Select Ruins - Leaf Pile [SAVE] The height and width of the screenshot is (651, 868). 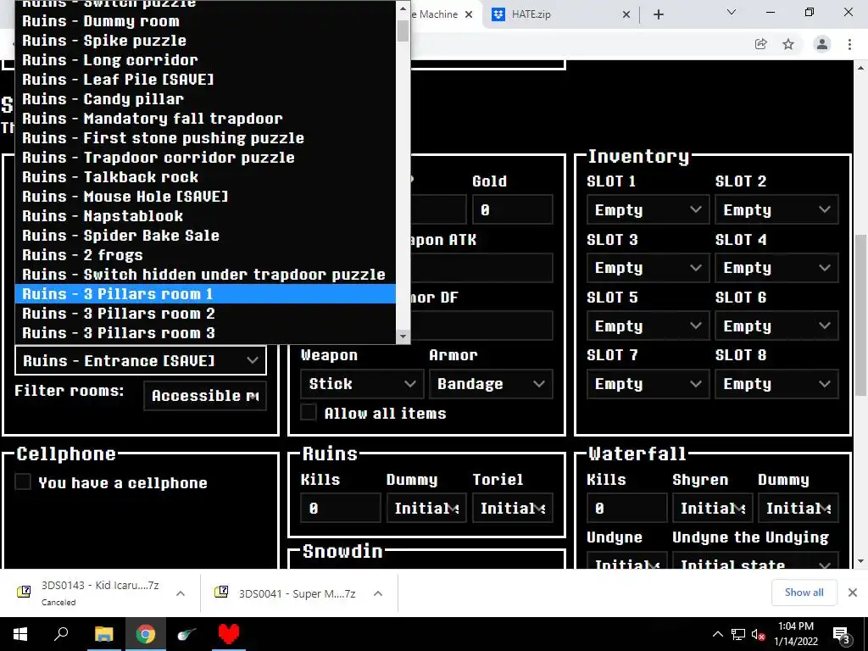[x=205, y=79]
